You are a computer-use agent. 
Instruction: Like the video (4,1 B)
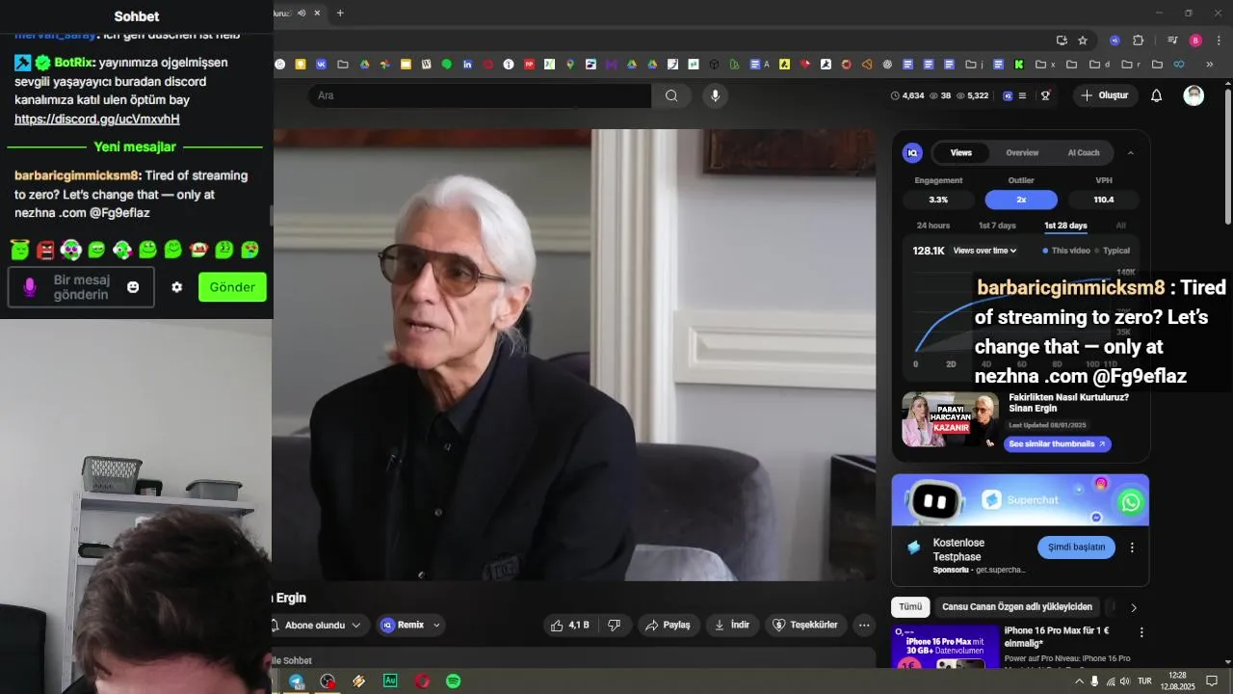pos(569,625)
